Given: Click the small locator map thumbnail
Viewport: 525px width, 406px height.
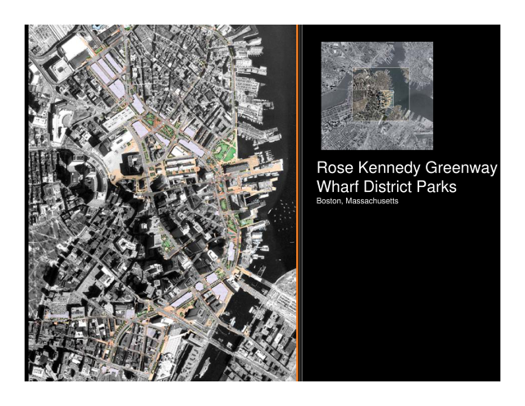Looking at the screenshot, I should (x=377, y=96).
